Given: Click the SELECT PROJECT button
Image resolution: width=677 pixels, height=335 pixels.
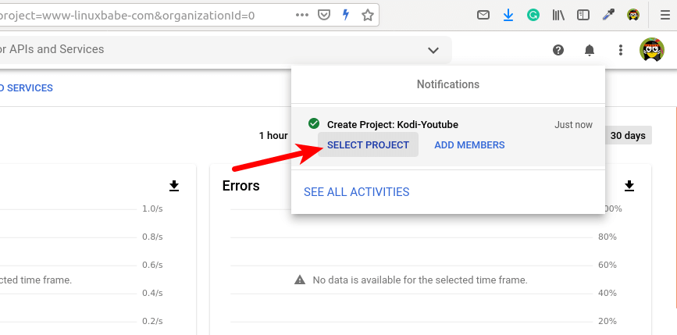Looking at the screenshot, I should [x=368, y=144].
